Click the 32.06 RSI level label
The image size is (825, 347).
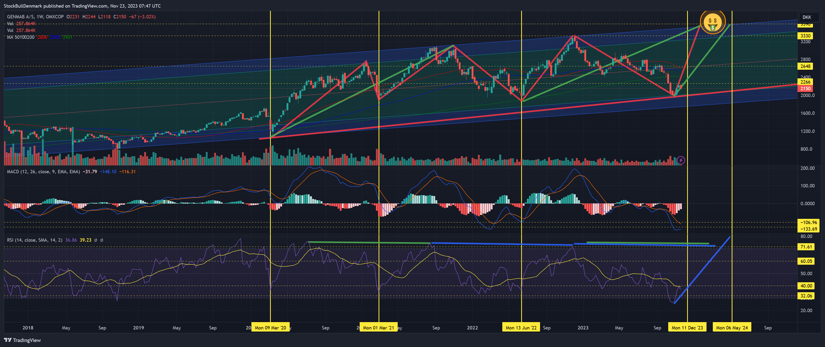pyautogui.click(x=806, y=296)
